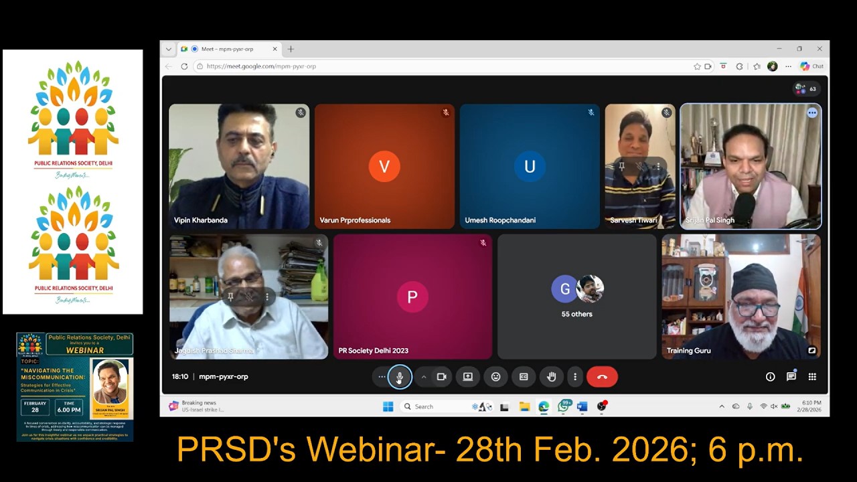
Task: Open Task View on the taskbar
Action: click(504, 406)
